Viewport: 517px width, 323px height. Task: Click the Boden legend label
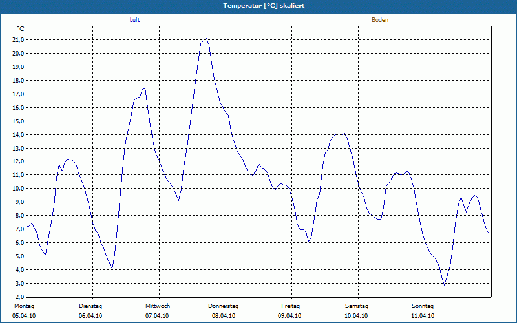(380, 20)
